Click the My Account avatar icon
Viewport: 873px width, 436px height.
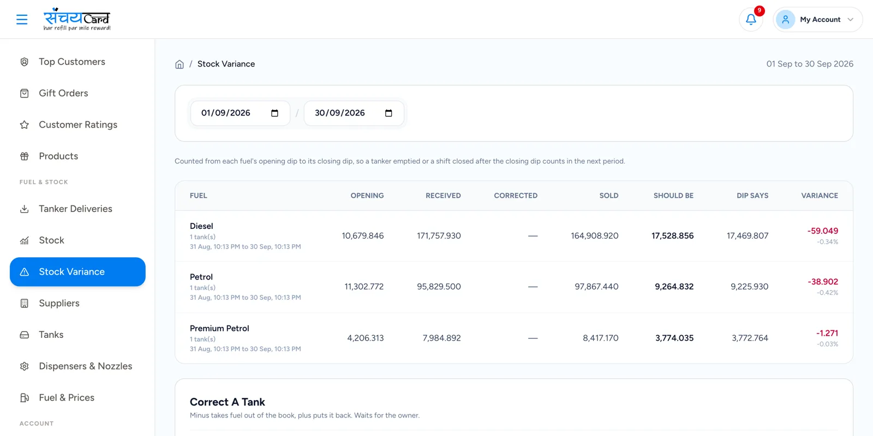[785, 20]
